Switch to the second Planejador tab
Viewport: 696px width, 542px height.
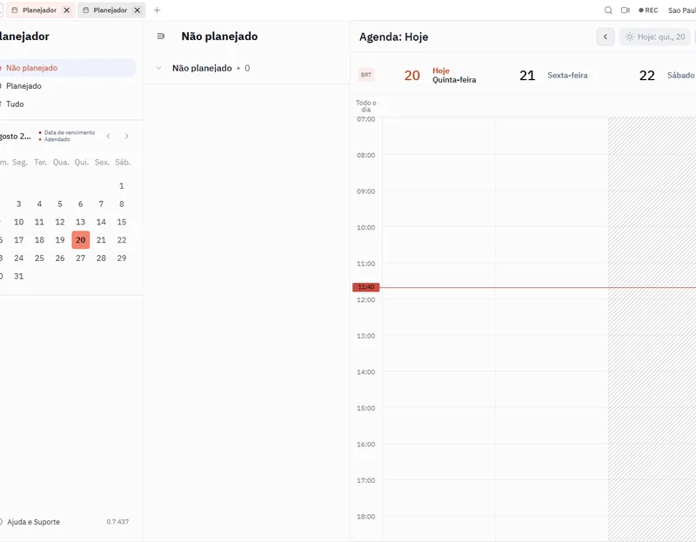[110, 10]
